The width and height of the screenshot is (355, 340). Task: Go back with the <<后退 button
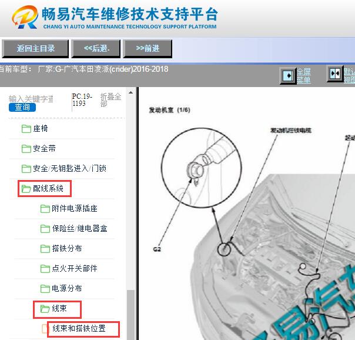[96, 49]
